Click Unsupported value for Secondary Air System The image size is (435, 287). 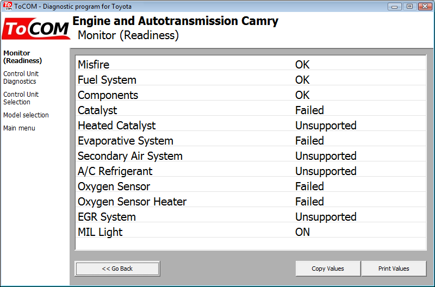[326, 156]
